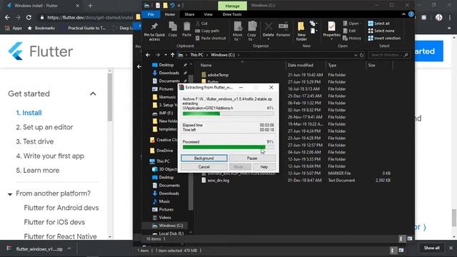Select the Manage contextual tab
This screenshot has width=457, height=257.
pyautogui.click(x=232, y=6)
